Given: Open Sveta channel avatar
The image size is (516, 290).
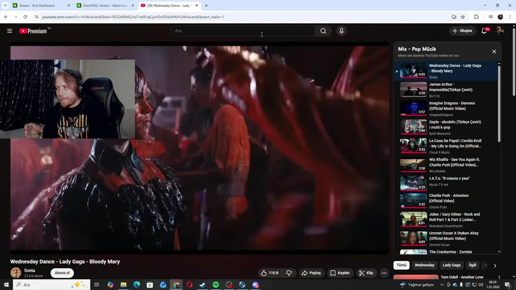Looking at the screenshot, I should [x=16, y=273].
